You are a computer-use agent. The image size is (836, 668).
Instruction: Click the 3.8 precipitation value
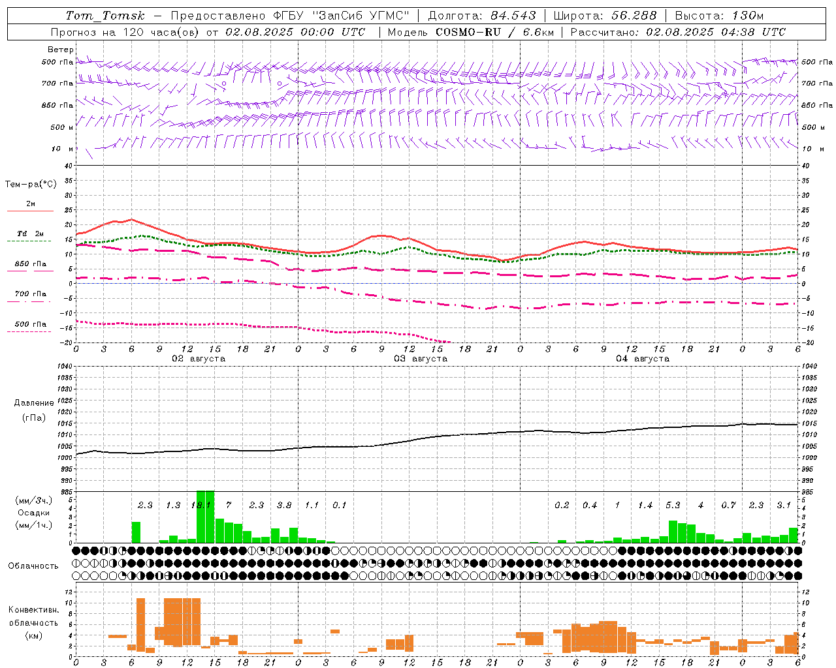point(284,506)
